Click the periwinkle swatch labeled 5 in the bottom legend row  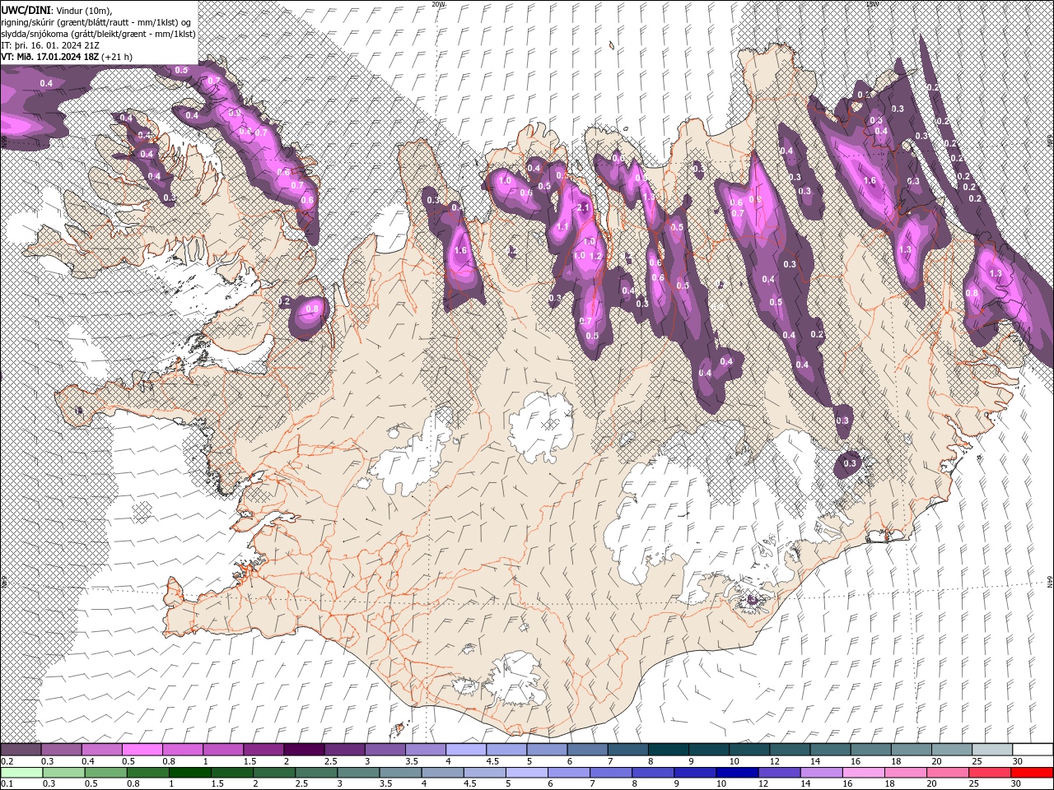[526, 772]
